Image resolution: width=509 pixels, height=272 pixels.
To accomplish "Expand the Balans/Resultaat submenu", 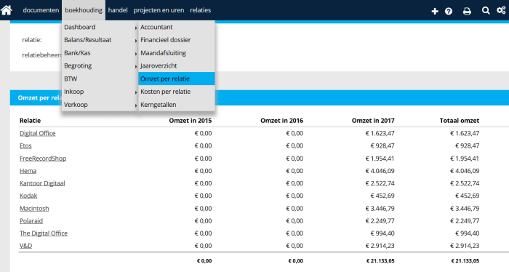I will point(100,40).
